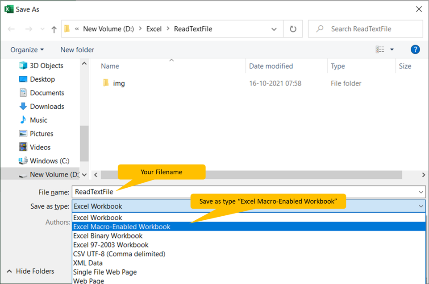Collapse the pane with Hide Folders

(30, 271)
